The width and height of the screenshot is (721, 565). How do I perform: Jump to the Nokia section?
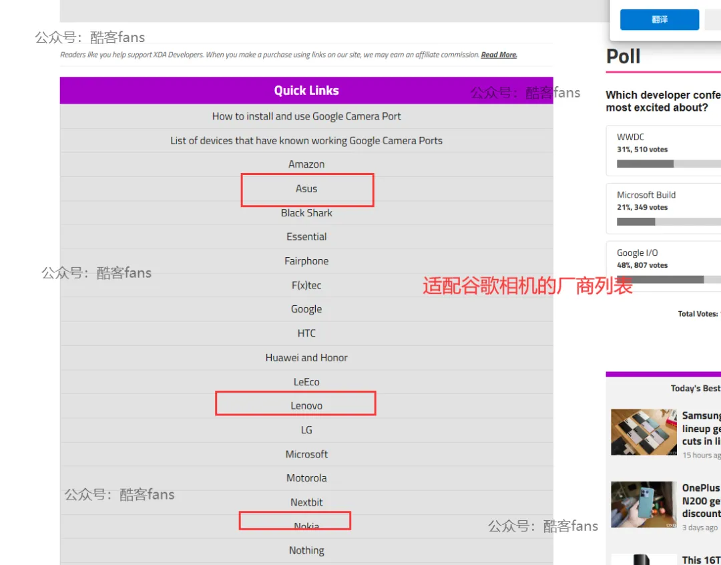[x=306, y=526]
